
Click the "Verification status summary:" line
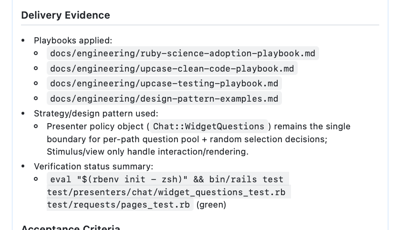pyautogui.click(x=93, y=167)
